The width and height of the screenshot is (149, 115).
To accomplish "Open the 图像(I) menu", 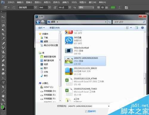I will (29, 2).
